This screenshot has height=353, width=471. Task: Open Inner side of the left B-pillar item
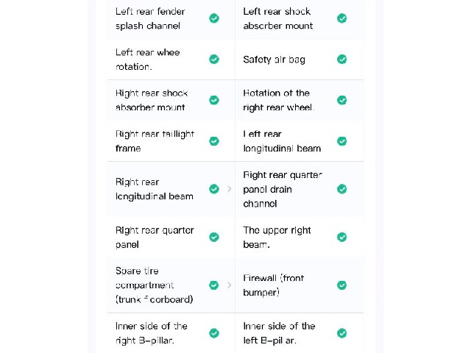point(300,333)
